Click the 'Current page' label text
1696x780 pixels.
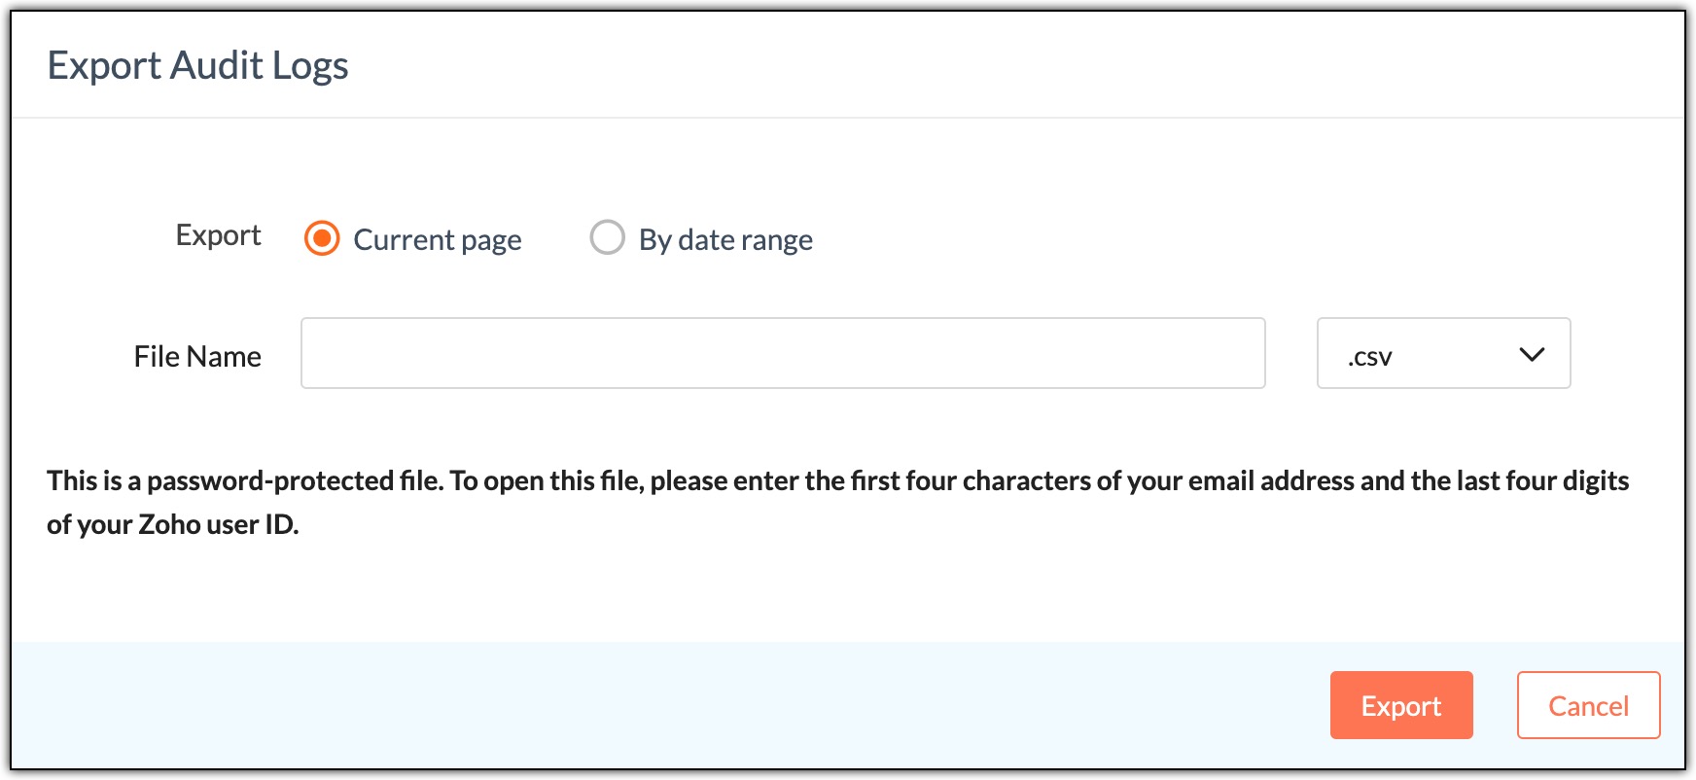438,240
